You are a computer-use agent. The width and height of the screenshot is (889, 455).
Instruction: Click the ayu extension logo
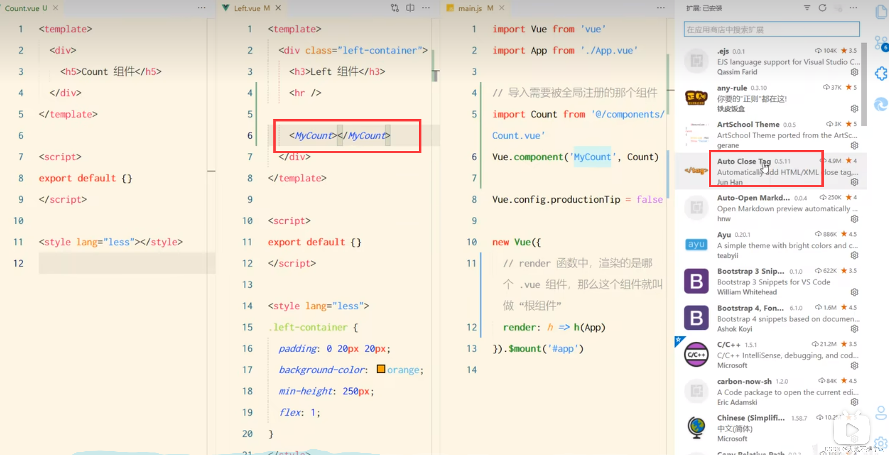coord(696,244)
